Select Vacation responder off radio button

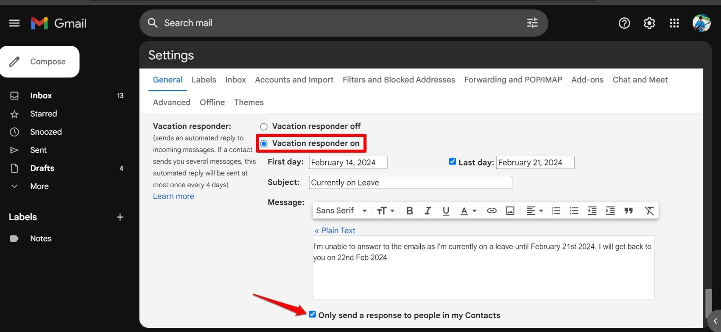(x=264, y=127)
